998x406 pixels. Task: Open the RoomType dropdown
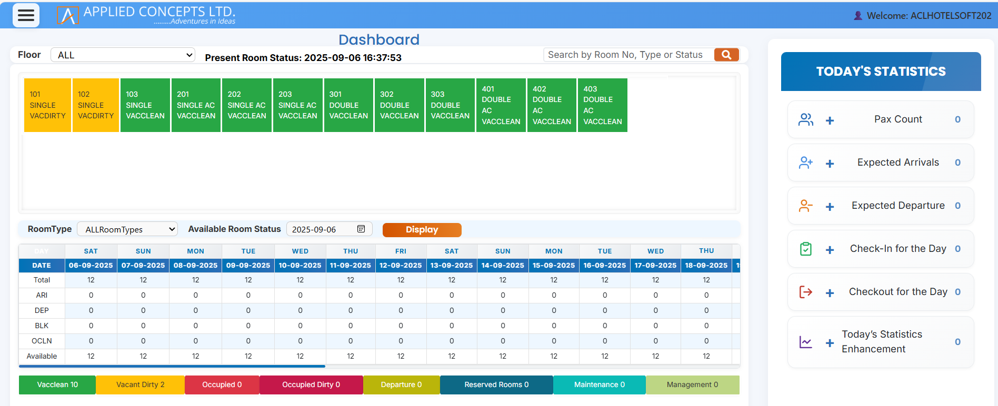point(127,229)
